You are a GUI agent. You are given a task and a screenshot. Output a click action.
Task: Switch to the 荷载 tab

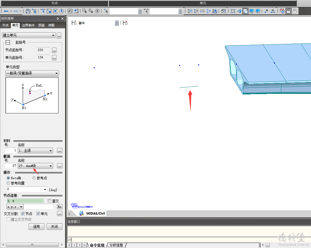coord(51,25)
